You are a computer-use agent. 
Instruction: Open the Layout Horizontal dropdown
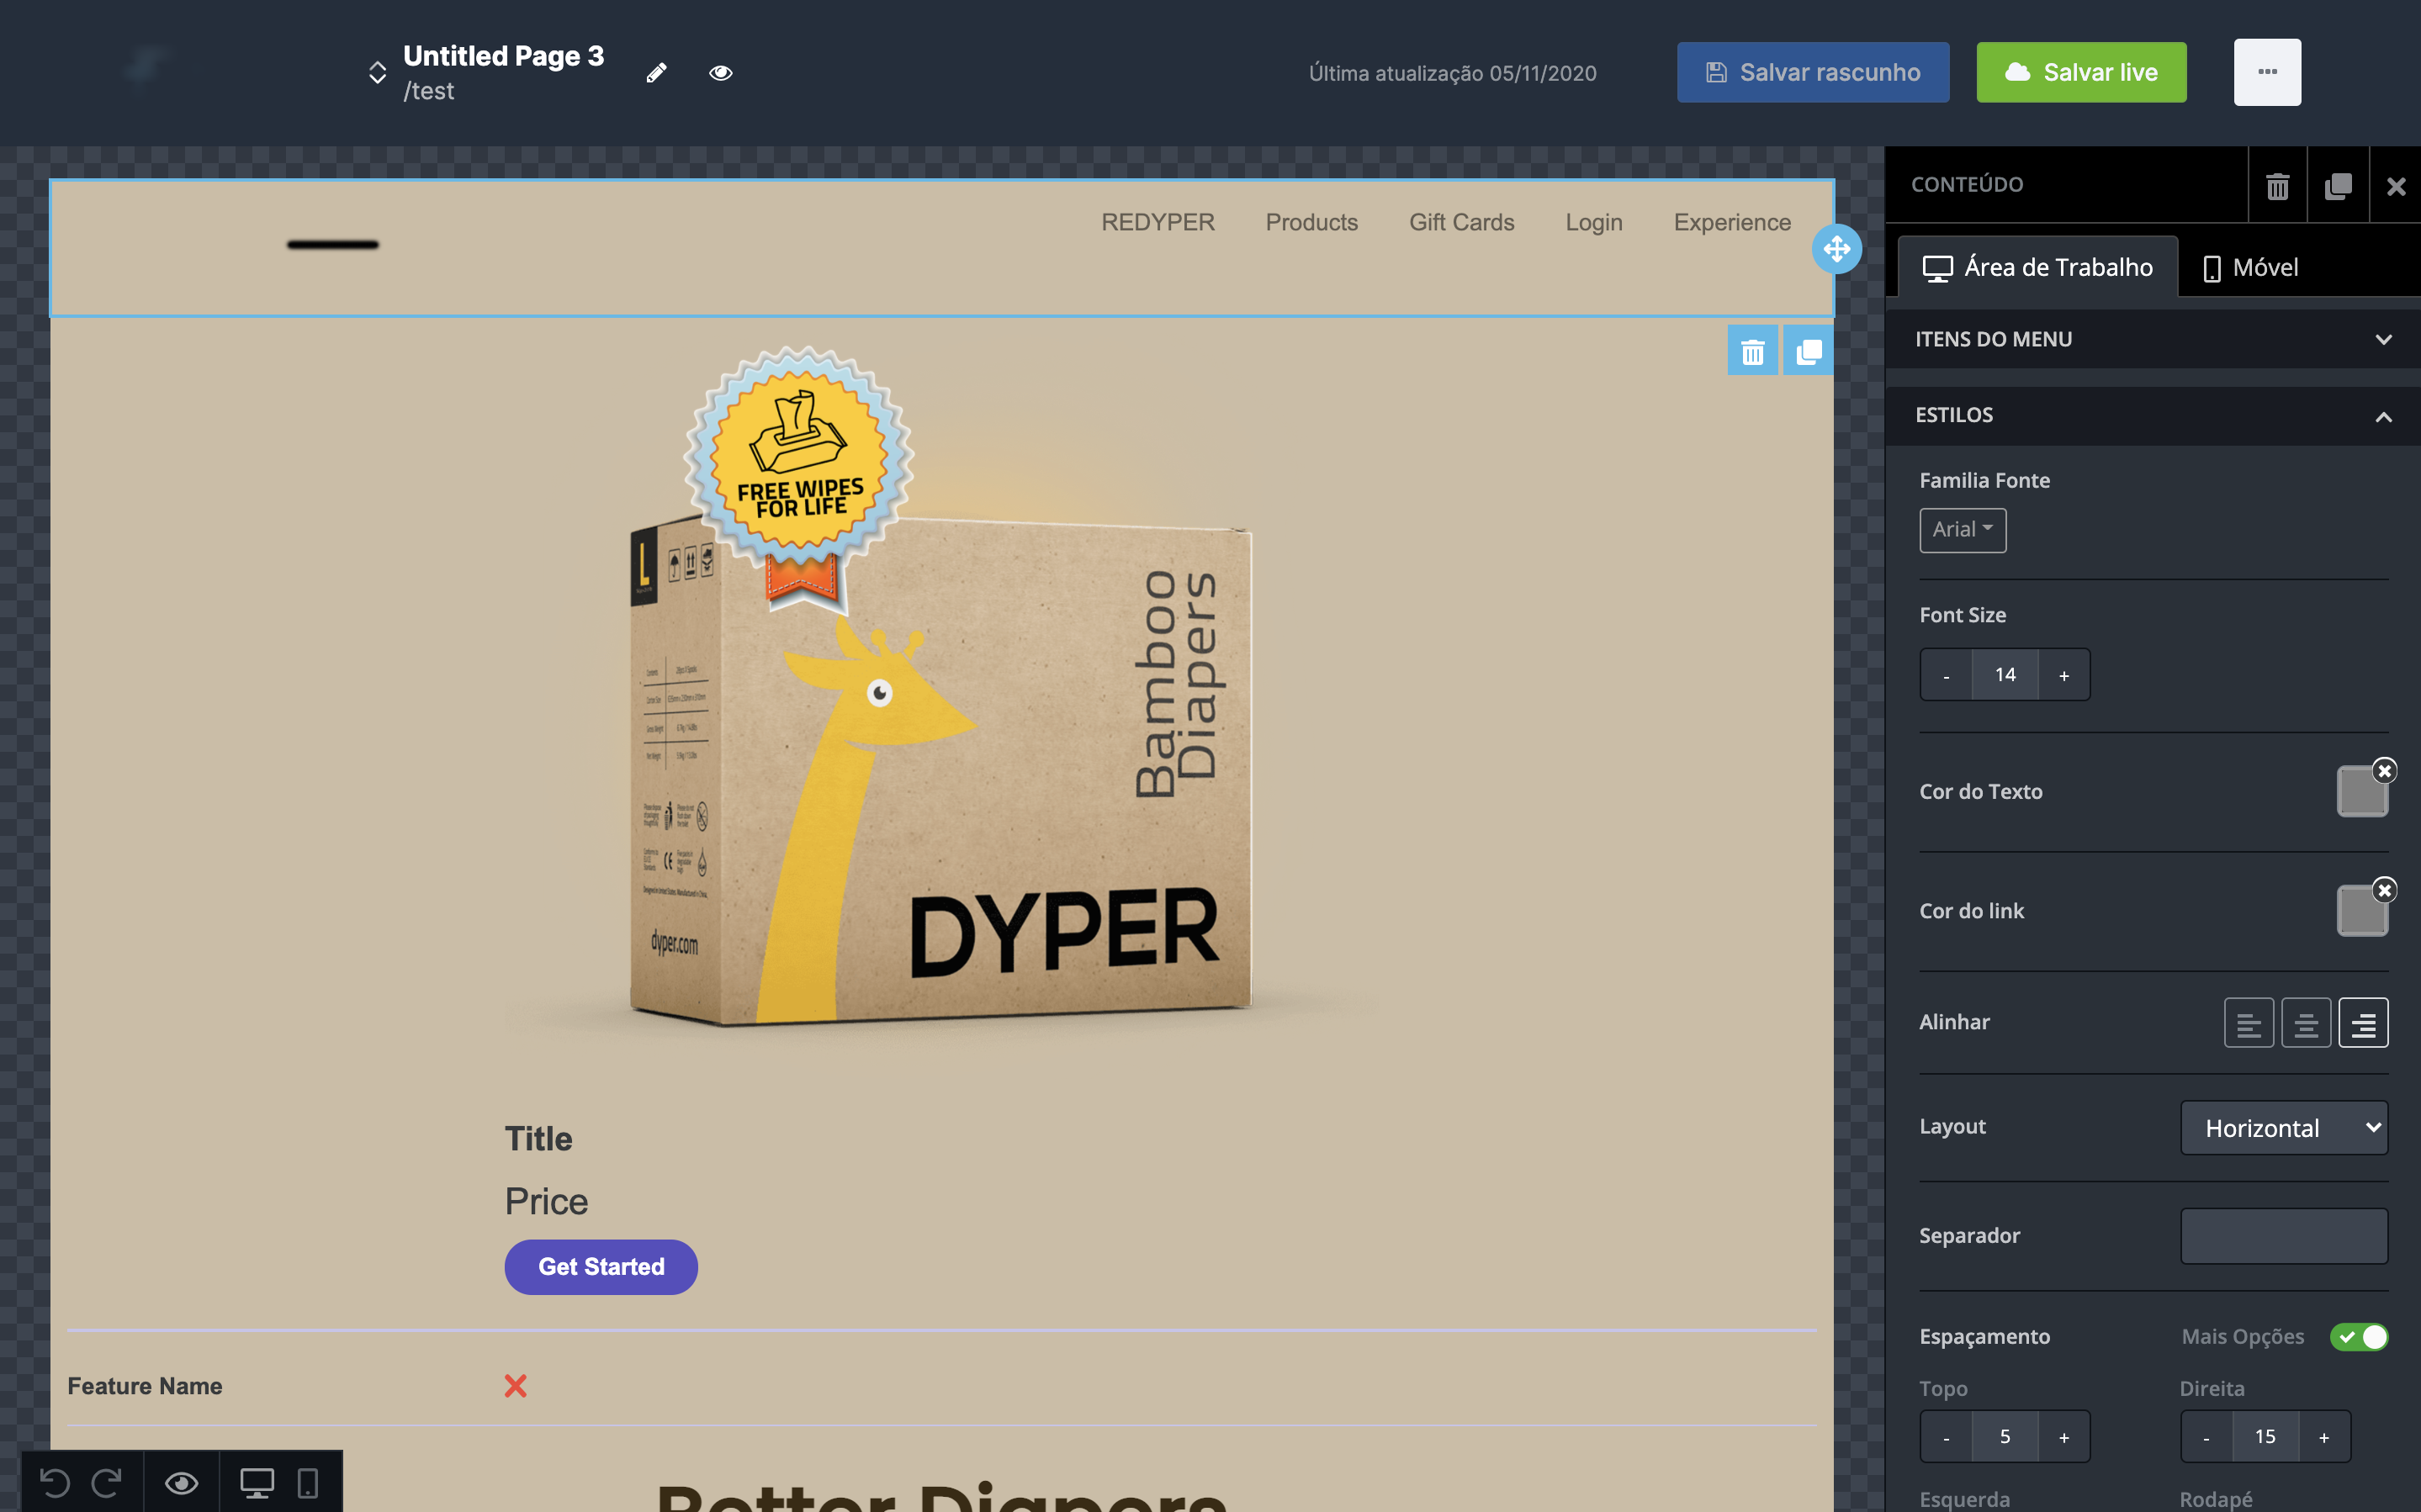point(2283,1128)
